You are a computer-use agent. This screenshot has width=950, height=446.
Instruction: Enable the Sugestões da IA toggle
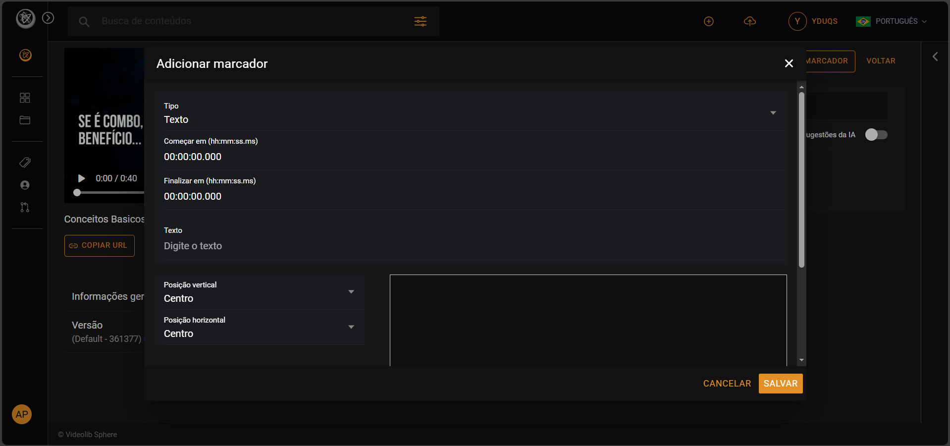876,134
